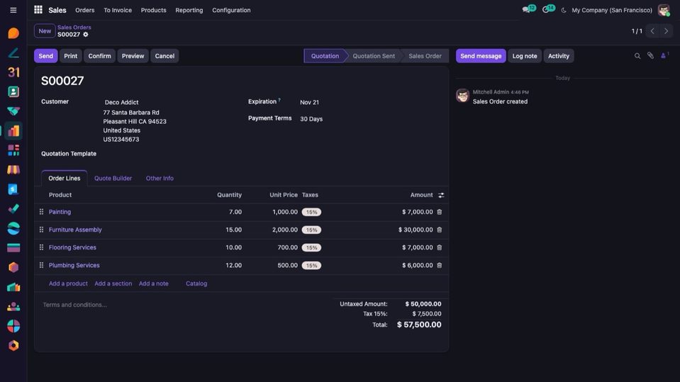This screenshot has height=382, width=680.
Task: Grab the Painting row drag handle
Action: pos(41,212)
